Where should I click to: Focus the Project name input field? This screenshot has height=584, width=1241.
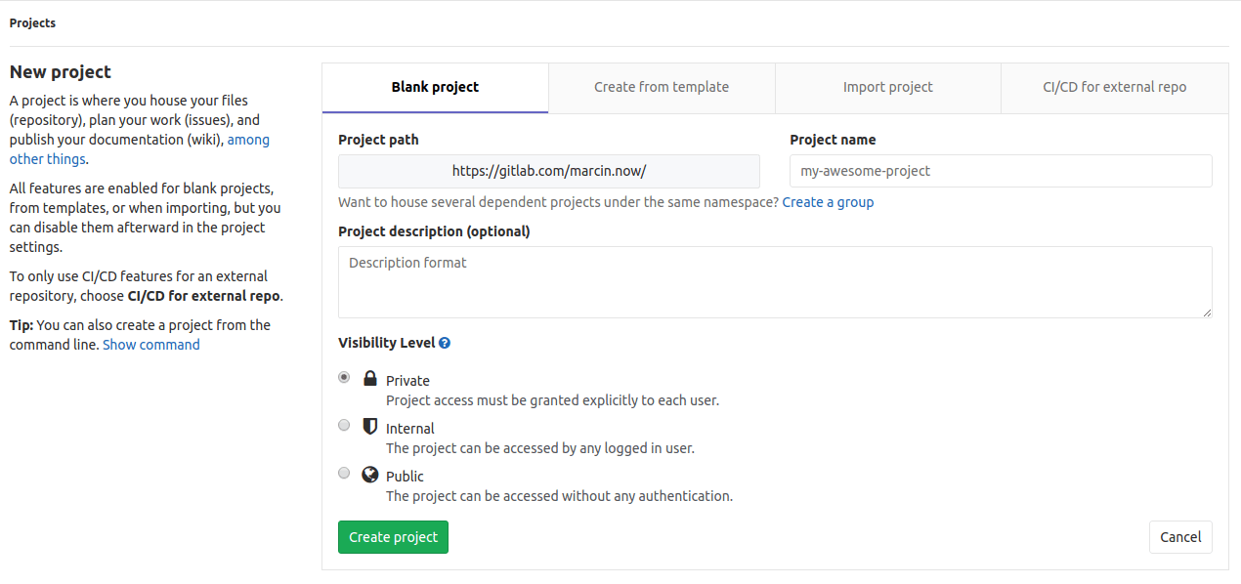coord(1001,171)
